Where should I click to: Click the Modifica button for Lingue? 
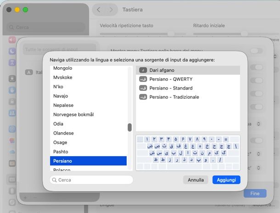pyautogui.click(x=263, y=205)
